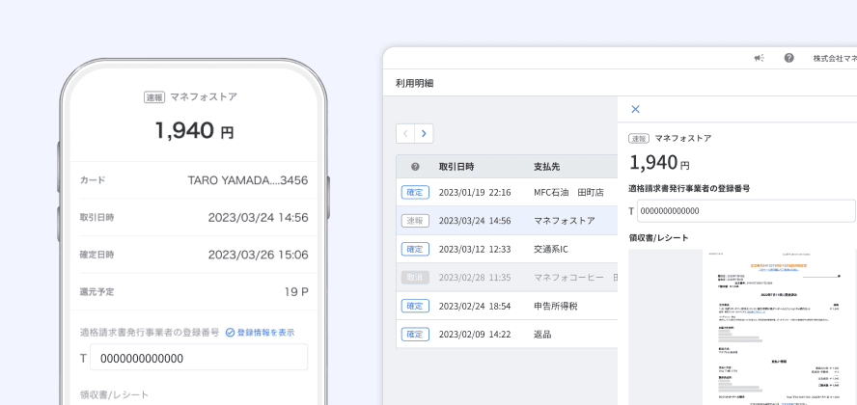The width and height of the screenshot is (857, 405).
Task: Click the phone's registration number input field
Action: click(x=199, y=358)
